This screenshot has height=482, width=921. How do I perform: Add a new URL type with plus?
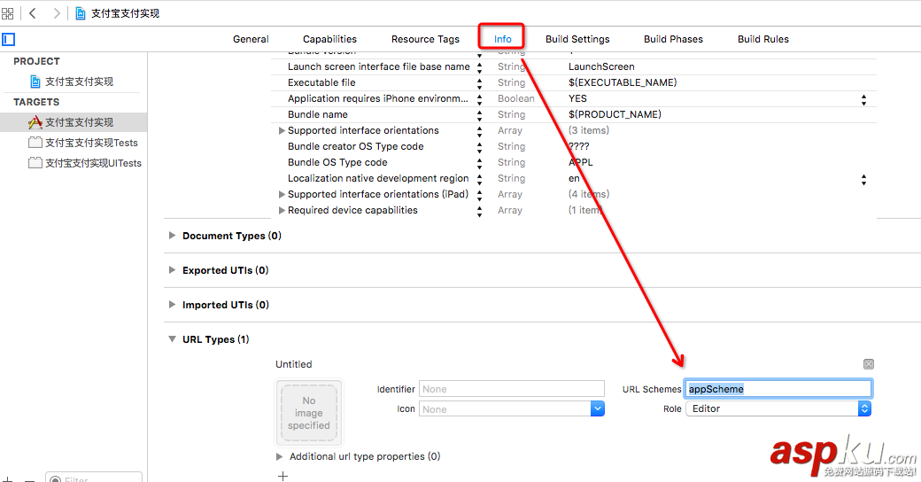[282, 476]
